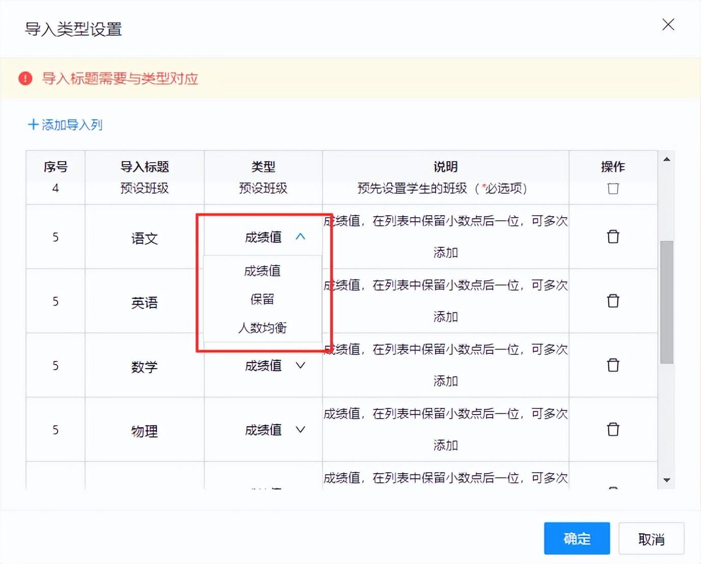The height and width of the screenshot is (564, 701).
Task: Click the 确定 confirm button
Action: (x=577, y=539)
